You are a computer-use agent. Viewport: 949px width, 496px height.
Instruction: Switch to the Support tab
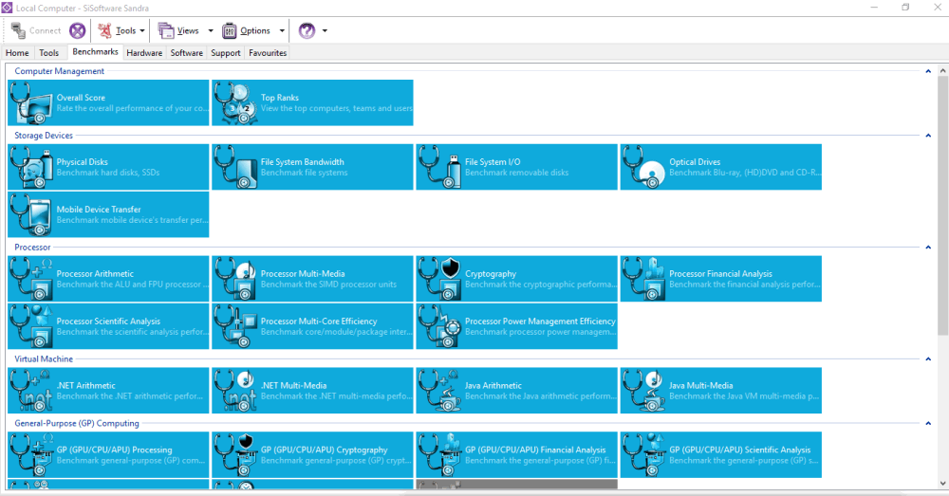tap(226, 52)
